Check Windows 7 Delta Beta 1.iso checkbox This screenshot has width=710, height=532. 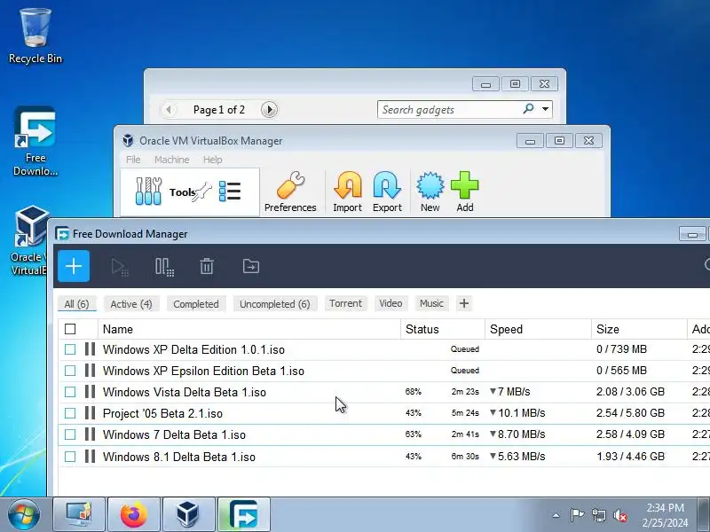click(70, 434)
